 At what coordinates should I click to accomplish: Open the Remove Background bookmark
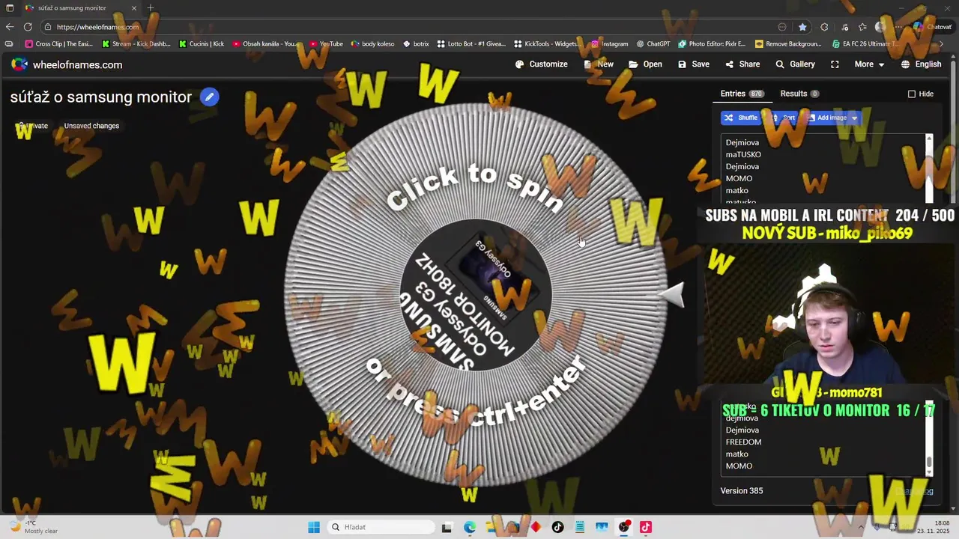click(789, 44)
